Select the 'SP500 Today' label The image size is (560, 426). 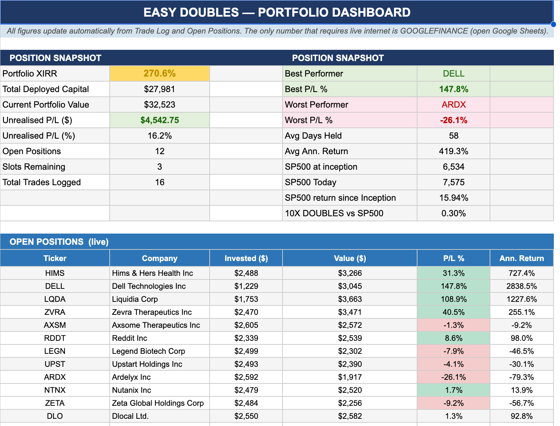click(350, 182)
